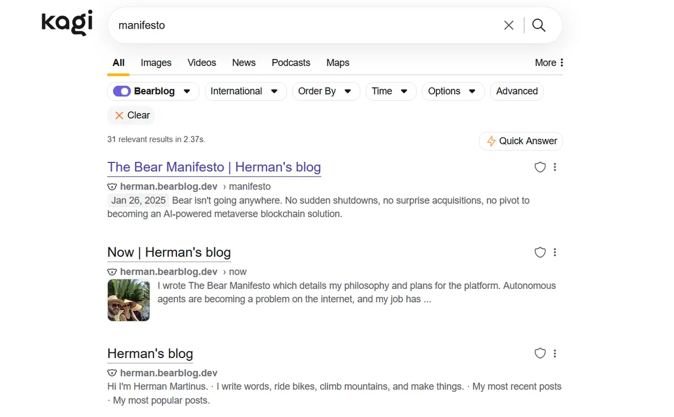Open the International region dropdown
The image size is (674, 417).
[245, 91]
